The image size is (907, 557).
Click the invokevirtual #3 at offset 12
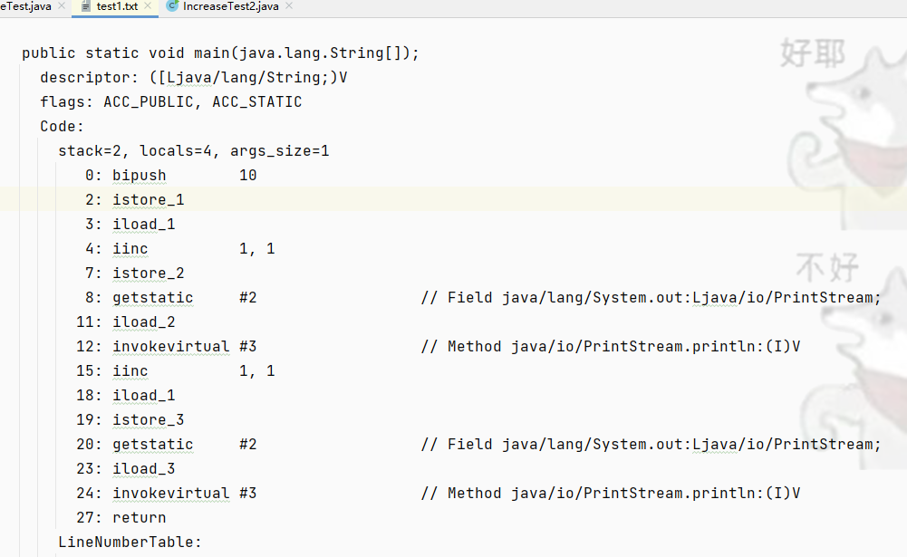coord(185,347)
